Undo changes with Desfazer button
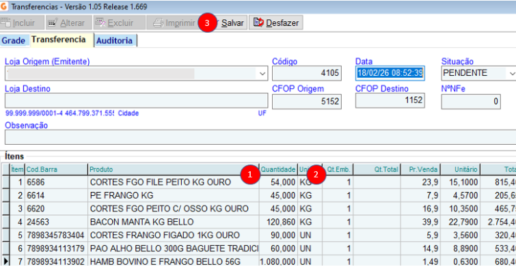 276,23
